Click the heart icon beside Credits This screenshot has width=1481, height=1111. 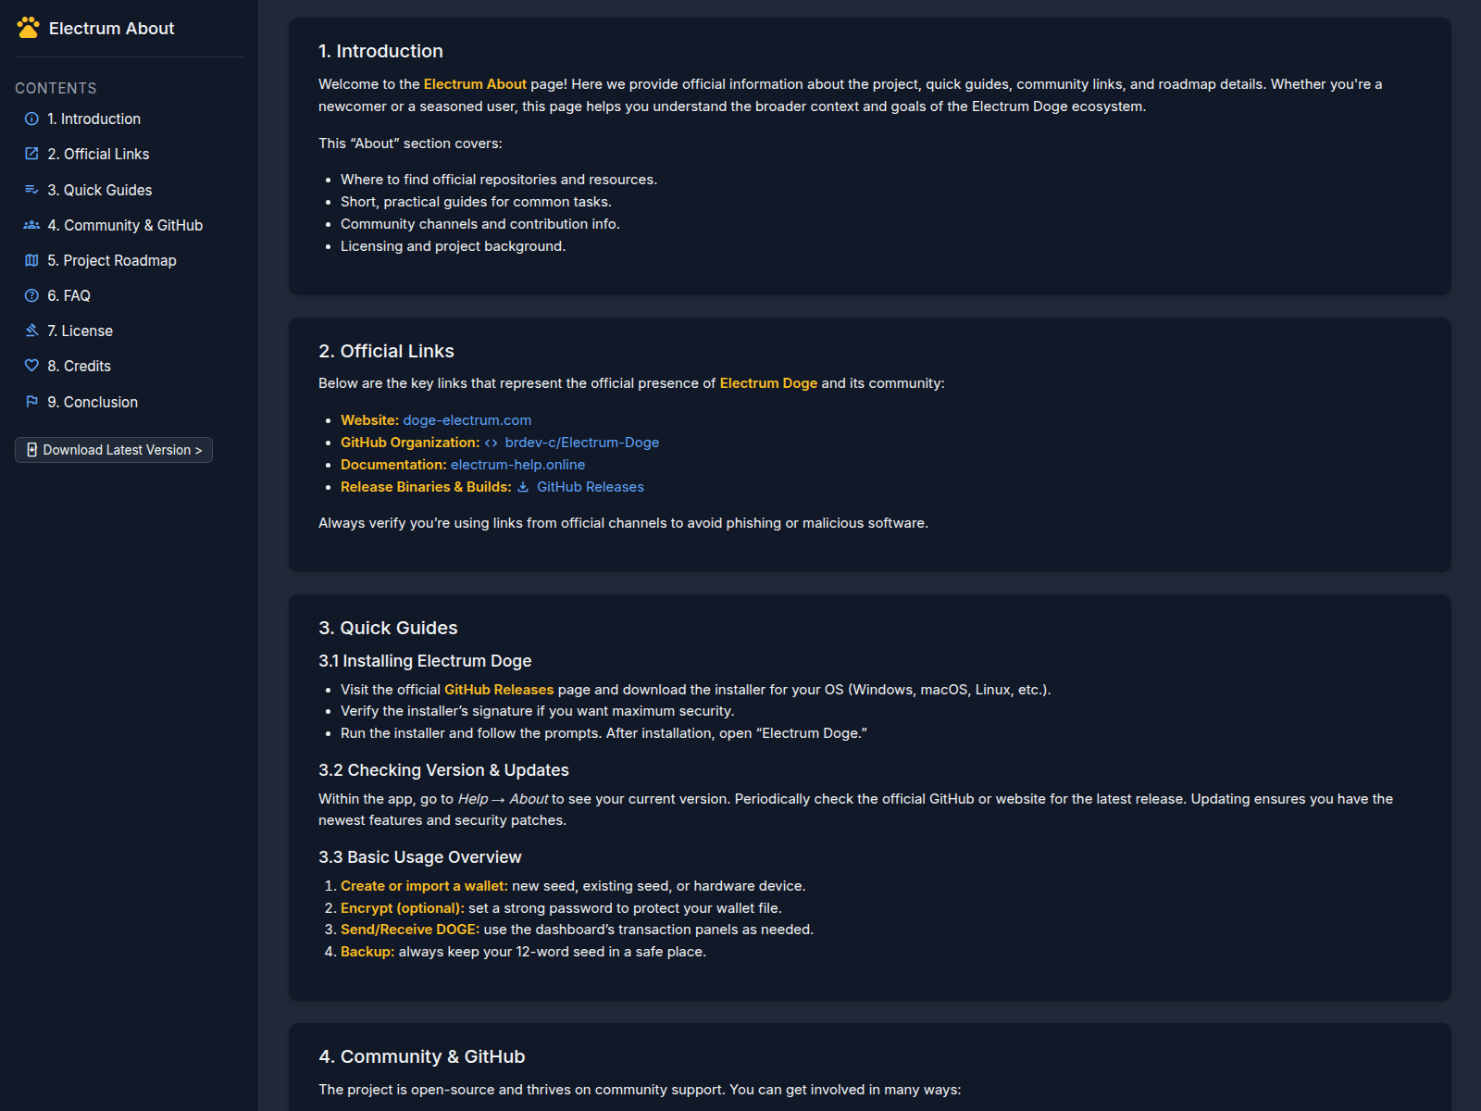(31, 366)
